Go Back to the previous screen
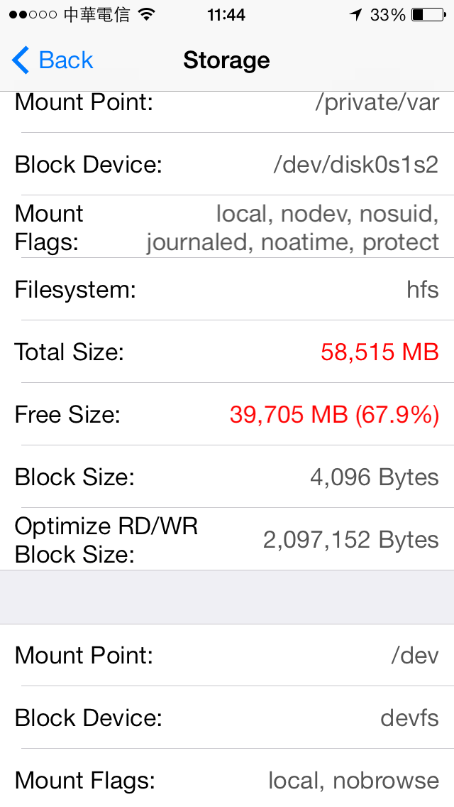Viewport: 454px width, 807px height. point(52,60)
